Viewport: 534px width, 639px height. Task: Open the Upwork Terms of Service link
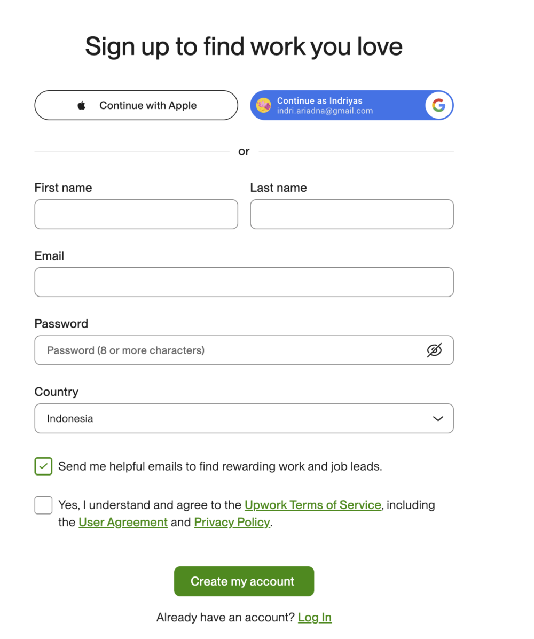pos(313,505)
